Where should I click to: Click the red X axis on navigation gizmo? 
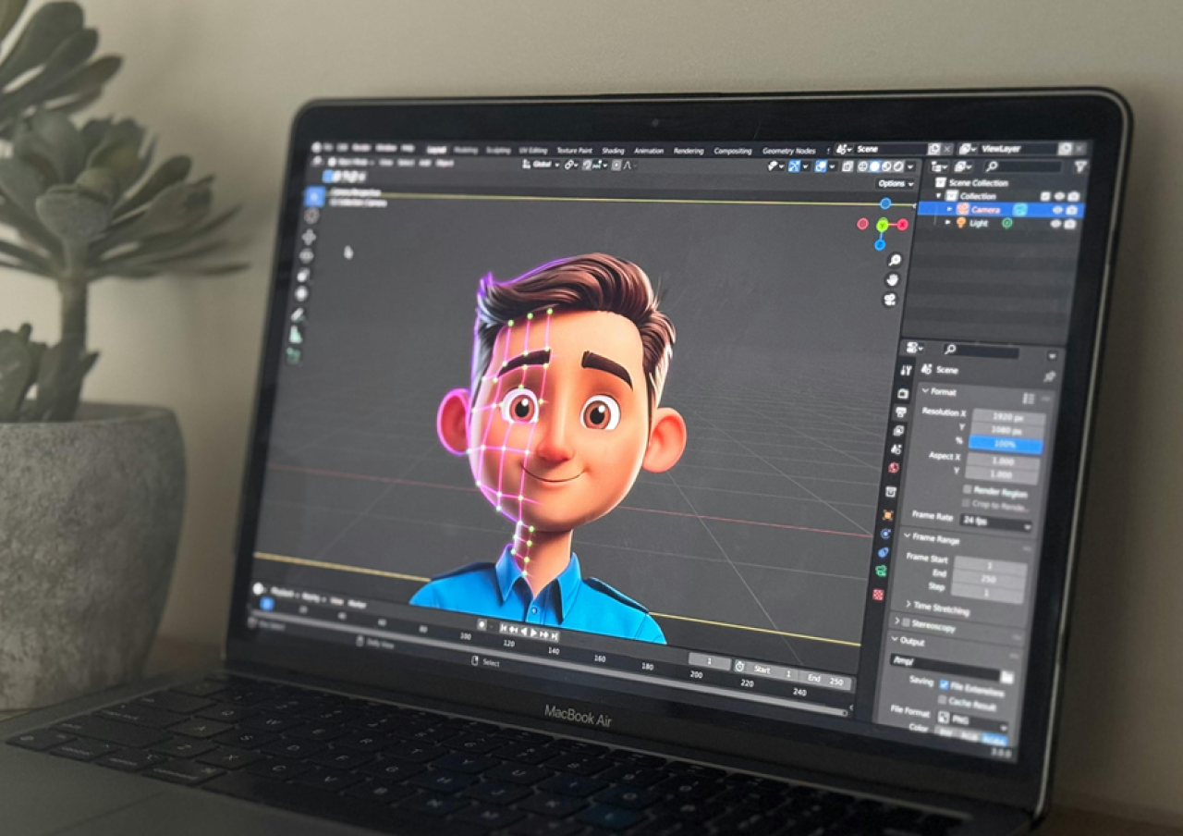(x=902, y=225)
